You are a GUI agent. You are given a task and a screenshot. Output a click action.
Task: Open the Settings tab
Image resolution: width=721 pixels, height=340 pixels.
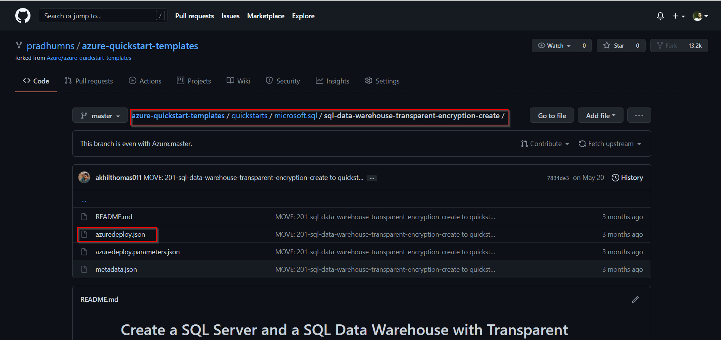point(382,81)
